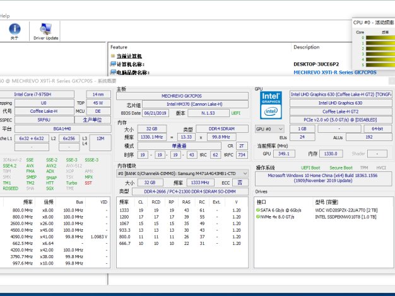Select the INTEL SSDPEKNW010T8 [1.0 TB] drive
The width and height of the screenshot is (395, 296).
click(346, 217)
